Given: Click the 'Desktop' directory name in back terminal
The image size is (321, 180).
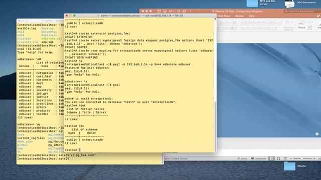Looking at the screenshot, I should tap(47, 28).
